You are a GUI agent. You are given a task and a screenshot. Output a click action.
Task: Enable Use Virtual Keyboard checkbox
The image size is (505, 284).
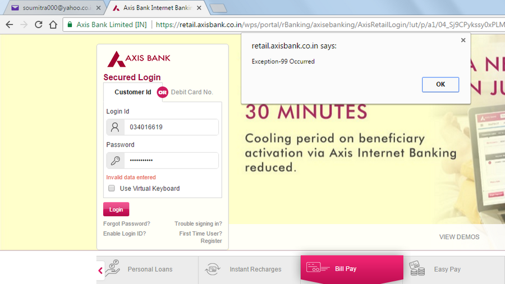click(x=112, y=189)
